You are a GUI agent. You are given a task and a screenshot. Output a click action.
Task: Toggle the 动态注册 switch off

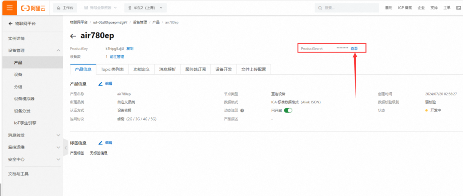(288, 110)
